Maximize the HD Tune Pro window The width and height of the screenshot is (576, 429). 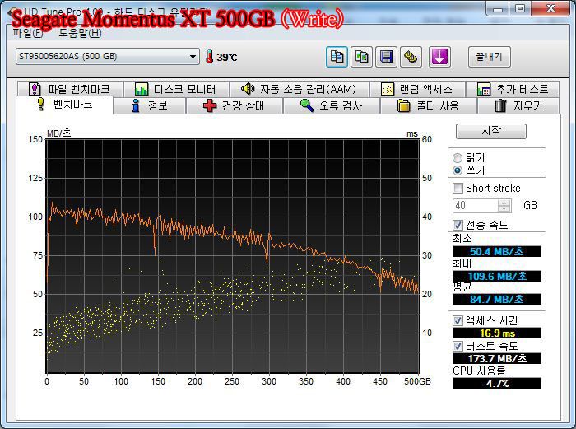[520, 8]
